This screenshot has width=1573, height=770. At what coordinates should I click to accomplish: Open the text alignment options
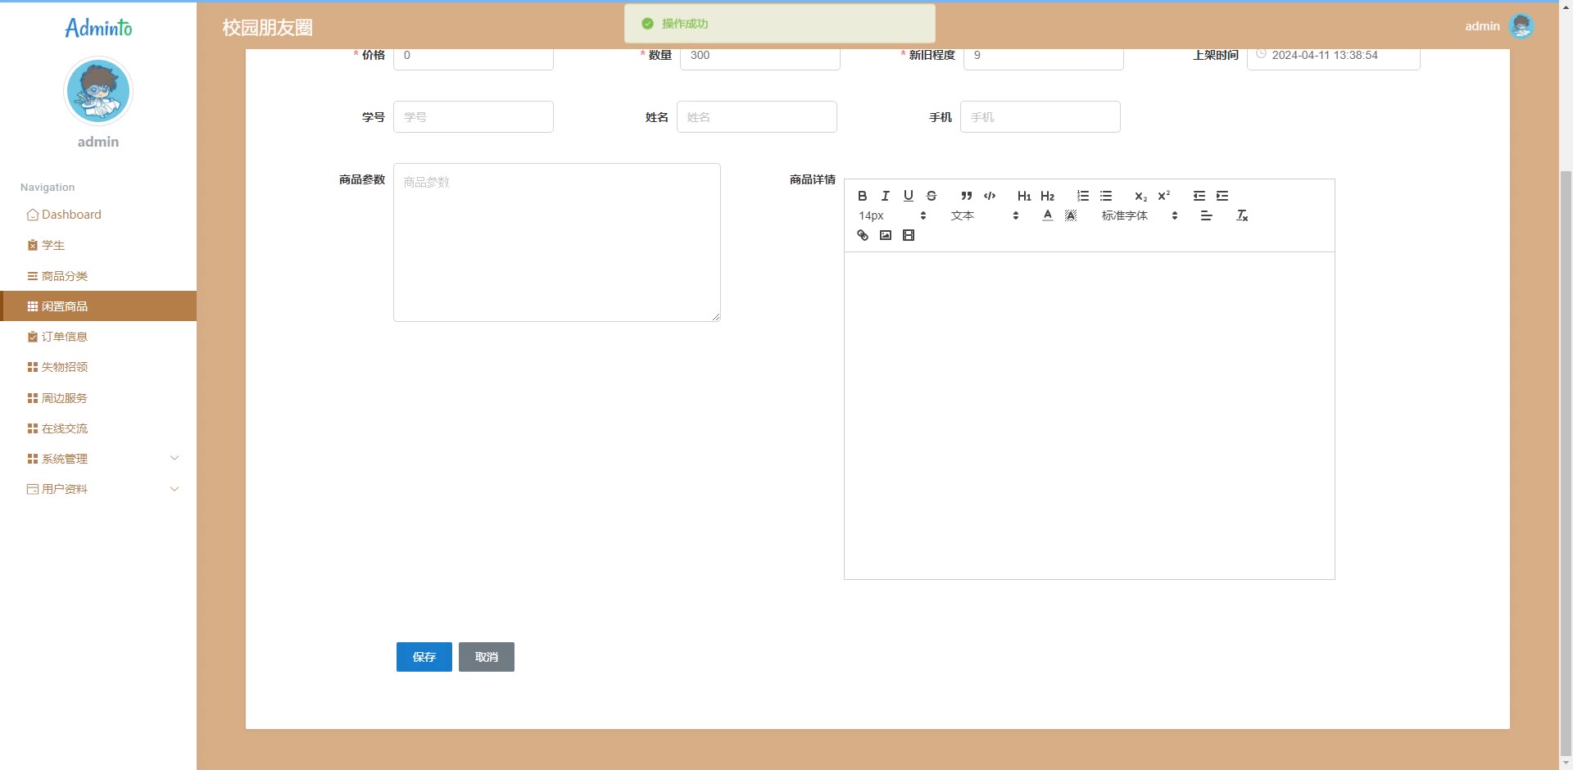(x=1206, y=215)
